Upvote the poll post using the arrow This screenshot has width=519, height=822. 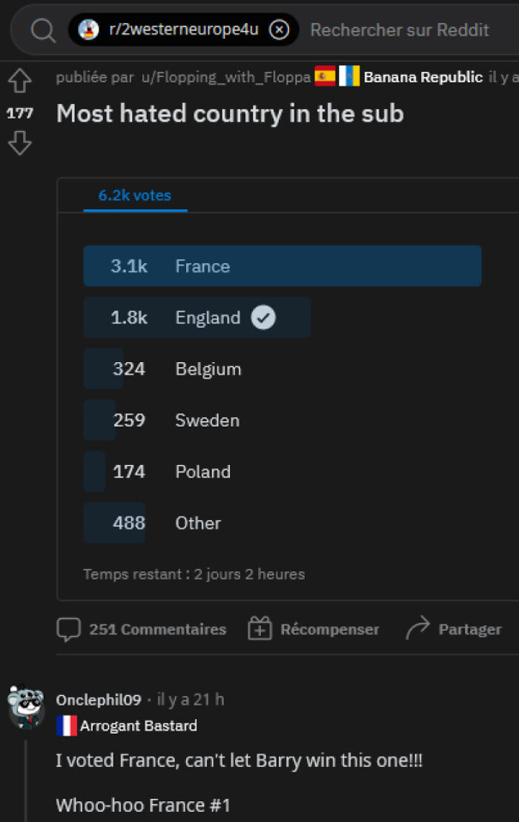[19, 80]
